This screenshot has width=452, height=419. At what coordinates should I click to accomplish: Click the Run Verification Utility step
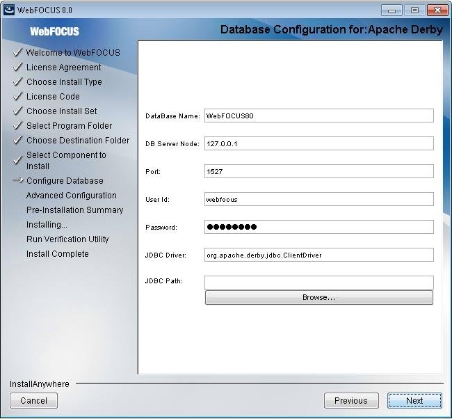(x=67, y=239)
